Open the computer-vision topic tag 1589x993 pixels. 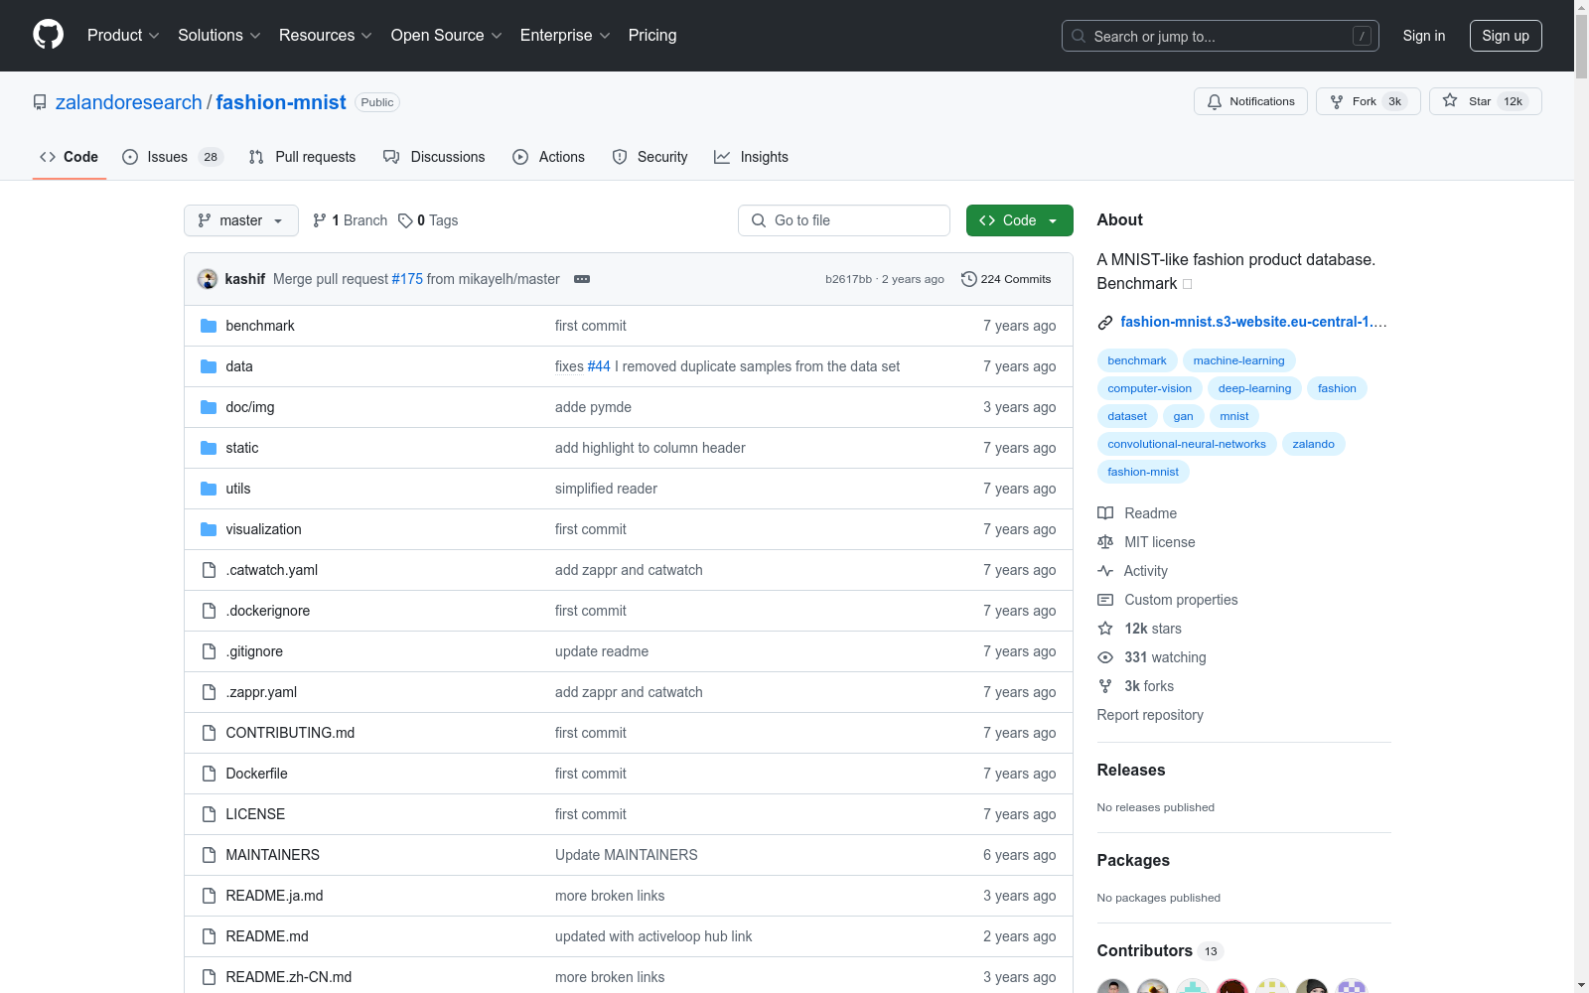point(1149,388)
